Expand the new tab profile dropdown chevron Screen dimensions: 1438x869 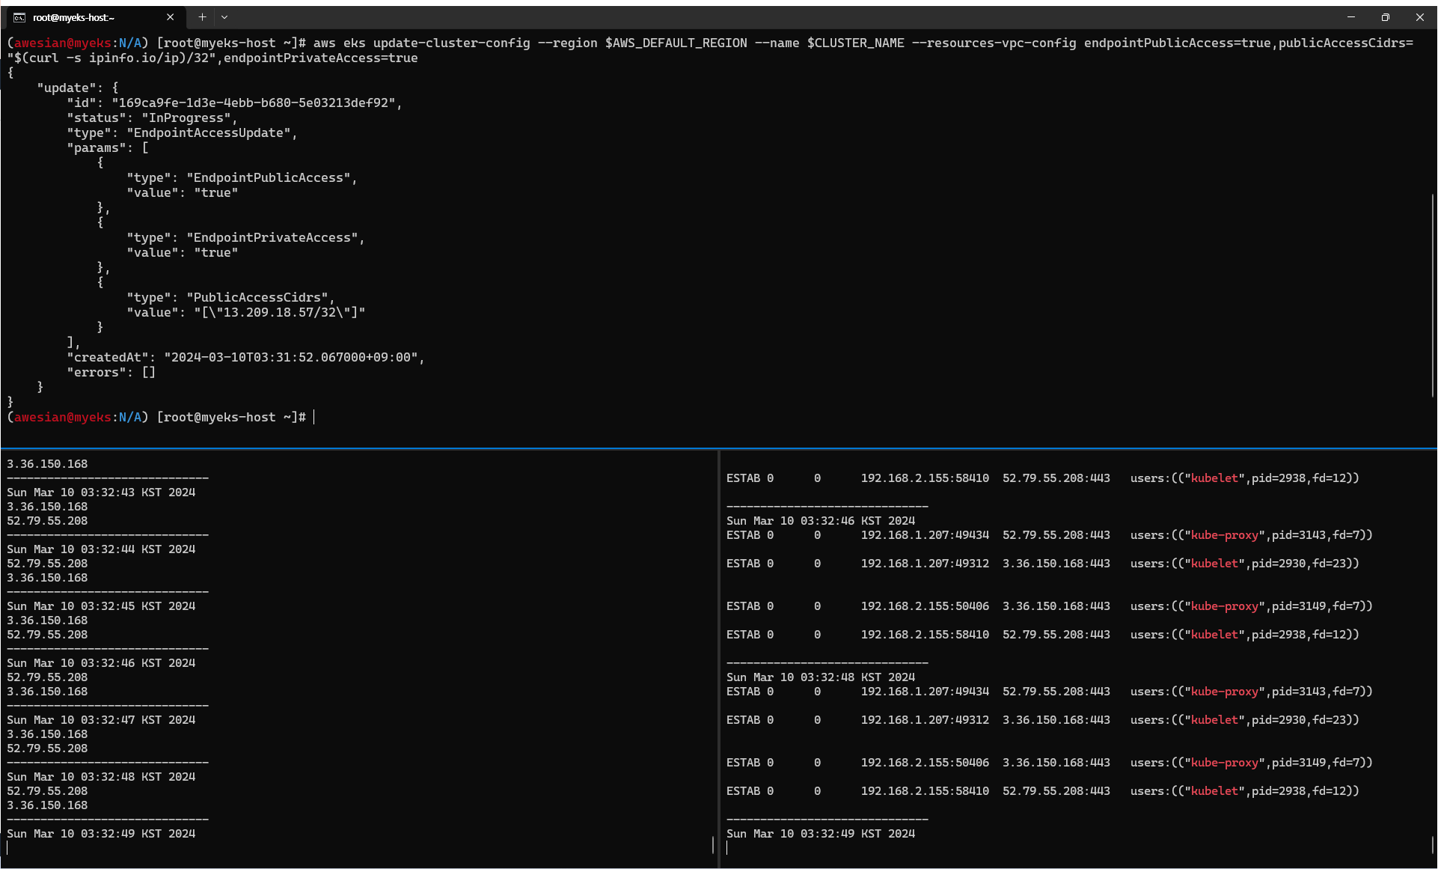coord(224,17)
